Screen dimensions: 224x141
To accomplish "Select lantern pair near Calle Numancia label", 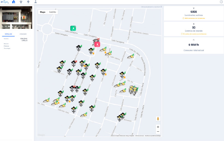I will click(122, 117).
